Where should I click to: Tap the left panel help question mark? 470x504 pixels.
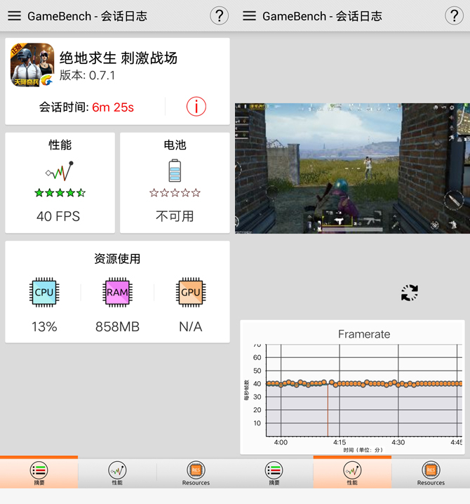point(220,15)
